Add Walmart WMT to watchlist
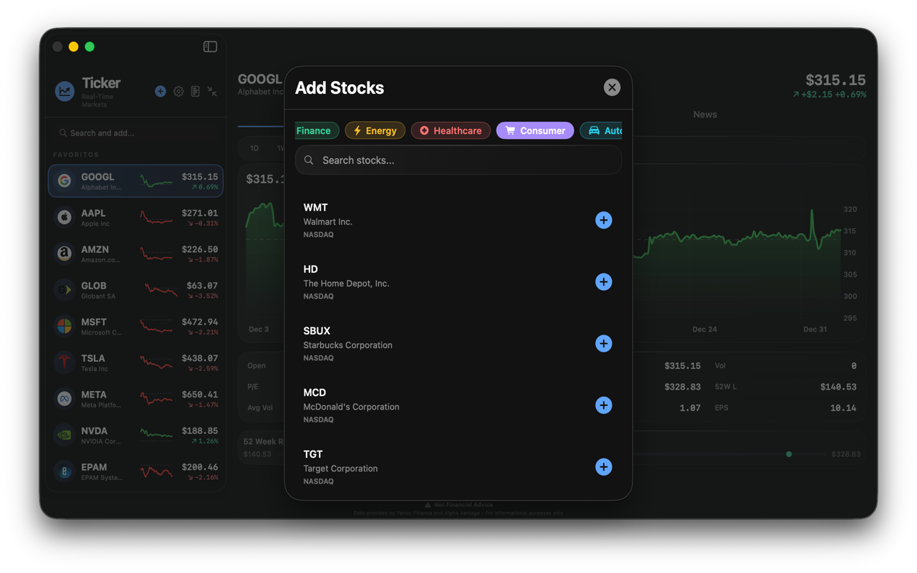The width and height of the screenshot is (917, 573). (x=603, y=220)
